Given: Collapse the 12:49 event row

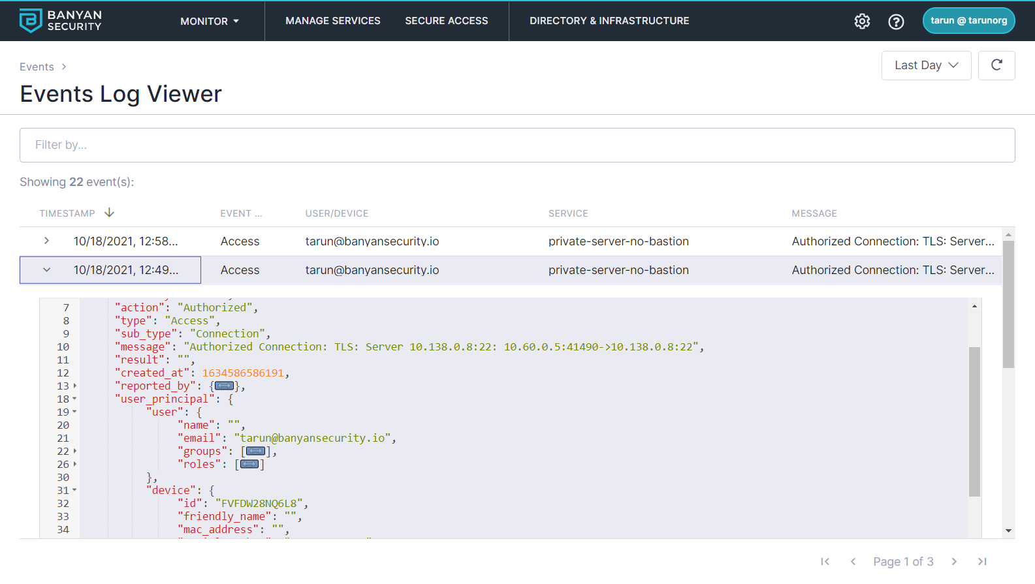Looking at the screenshot, I should pos(46,269).
